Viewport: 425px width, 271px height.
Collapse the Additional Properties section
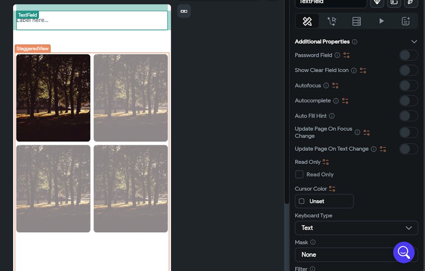pos(414,42)
